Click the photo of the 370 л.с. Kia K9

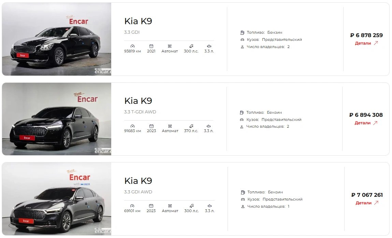pos(57,119)
